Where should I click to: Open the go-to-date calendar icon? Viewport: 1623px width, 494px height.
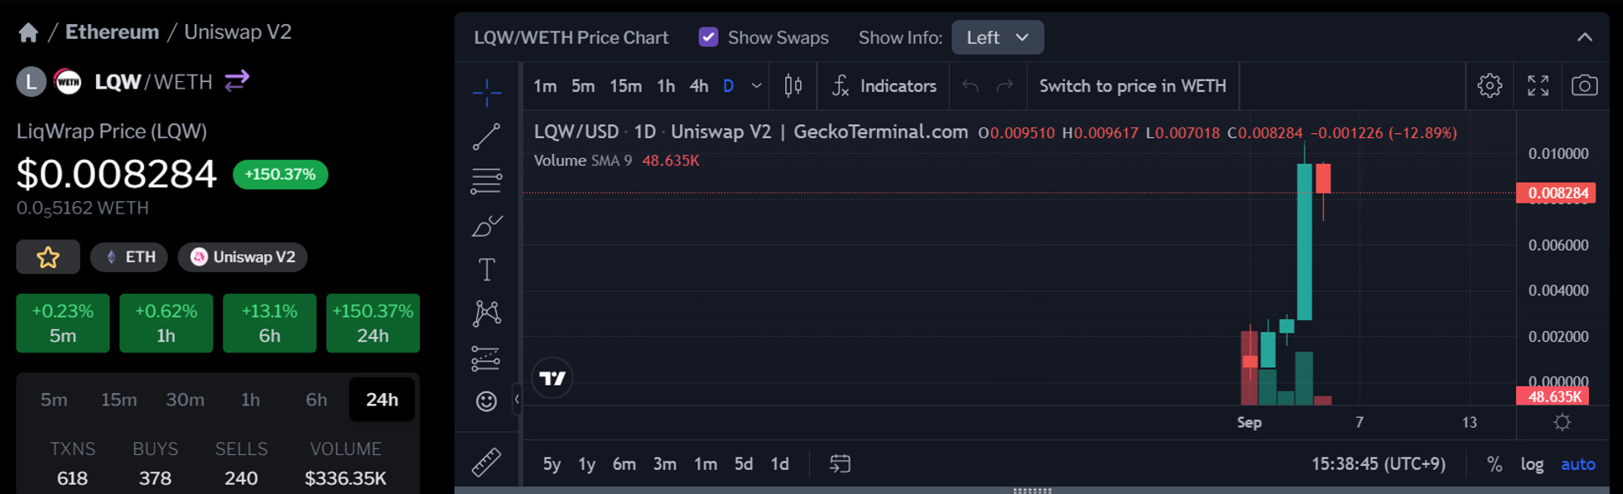(x=840, y=464)
